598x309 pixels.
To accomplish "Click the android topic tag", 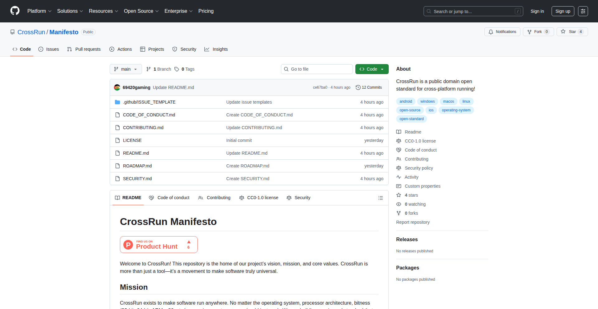I will (x=406, y=101).
